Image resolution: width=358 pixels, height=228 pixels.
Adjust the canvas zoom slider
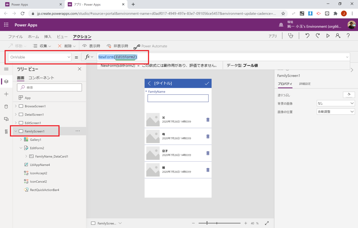click(220, 223)
